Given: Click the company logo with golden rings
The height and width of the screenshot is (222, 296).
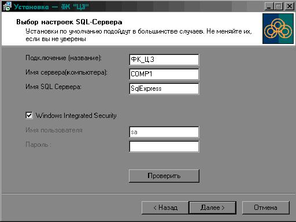Looking at the screenshot, I should [278, 29].
